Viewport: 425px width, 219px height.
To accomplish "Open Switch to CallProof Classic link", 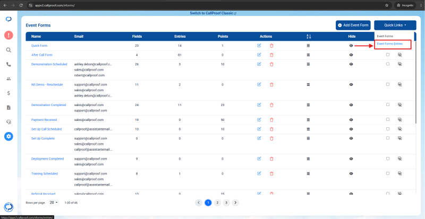I will click(213, 13).
